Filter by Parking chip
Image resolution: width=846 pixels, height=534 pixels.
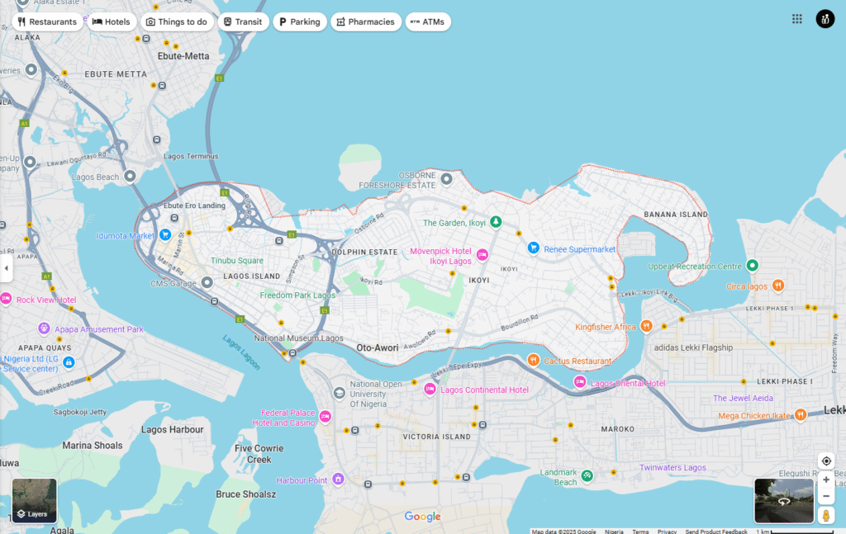coord(299,22)
